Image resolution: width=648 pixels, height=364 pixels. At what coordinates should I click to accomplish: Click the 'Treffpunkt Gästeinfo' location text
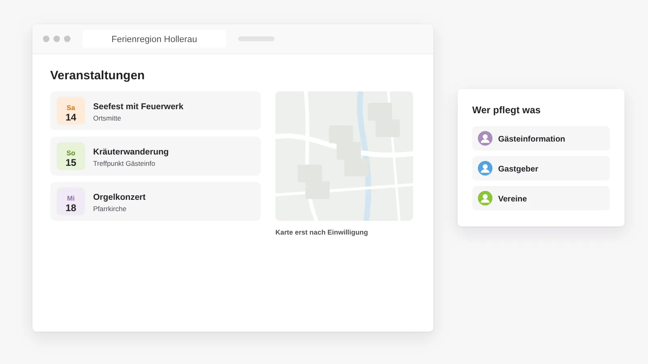(124, 163)
